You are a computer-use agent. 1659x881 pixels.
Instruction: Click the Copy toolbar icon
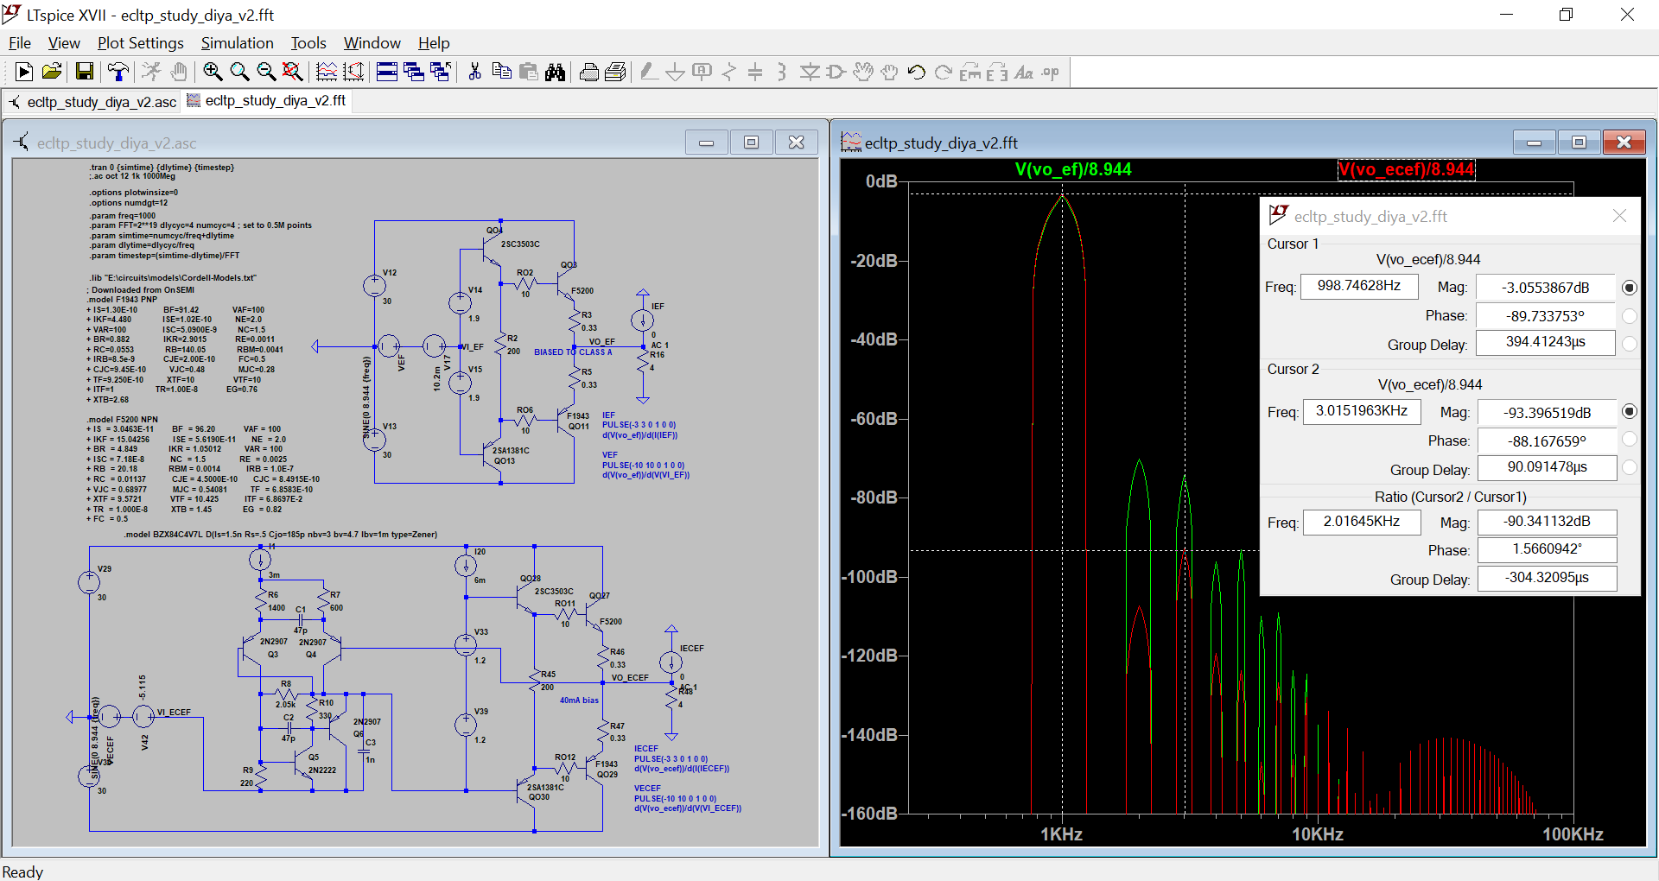click(x=501, y=73)
